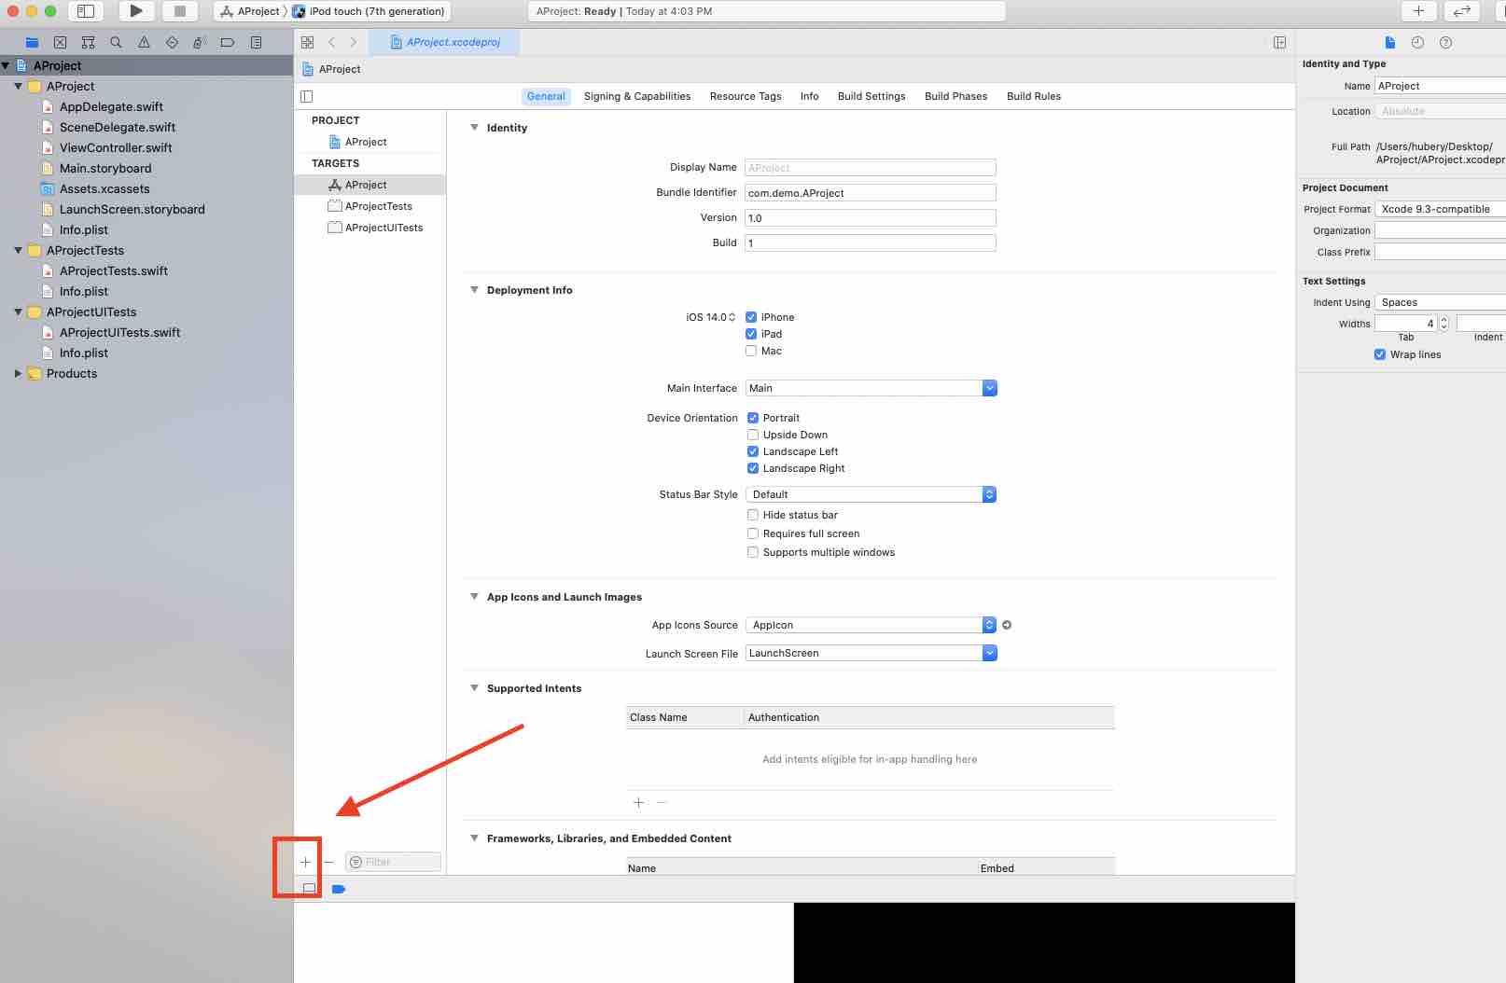Screen dimensions: 1506x983
Task: Open the Find navigator magnifier
Action: point(116,42)
